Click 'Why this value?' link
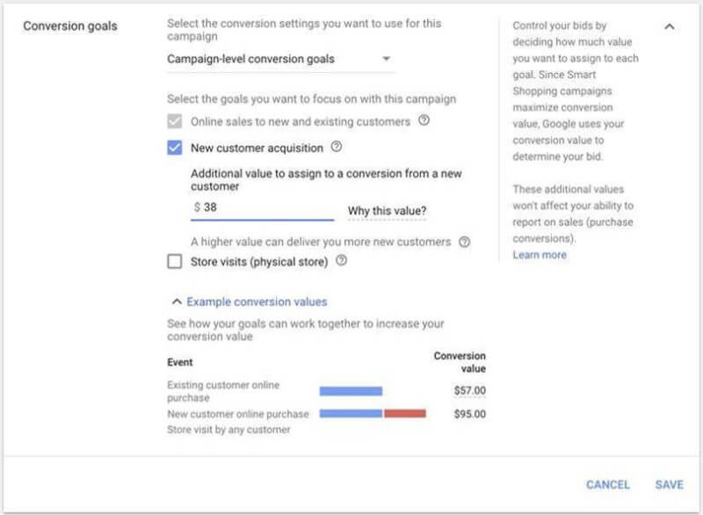 [388, 211]
